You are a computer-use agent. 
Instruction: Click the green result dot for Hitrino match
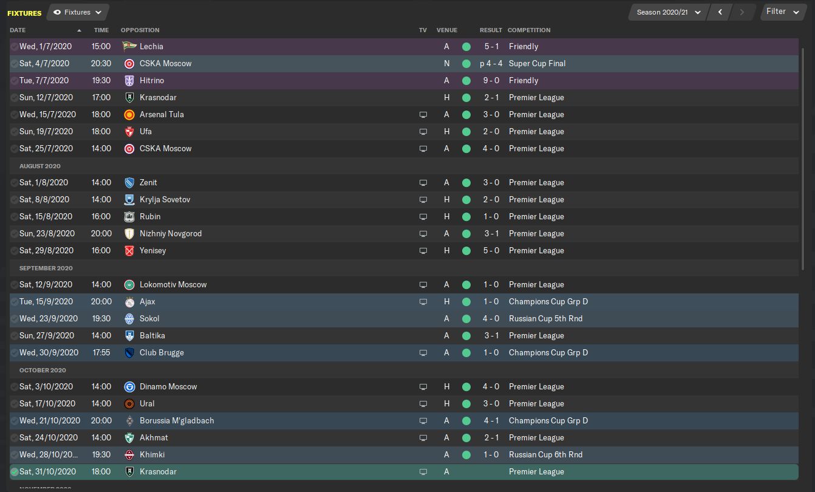[466, 80]
